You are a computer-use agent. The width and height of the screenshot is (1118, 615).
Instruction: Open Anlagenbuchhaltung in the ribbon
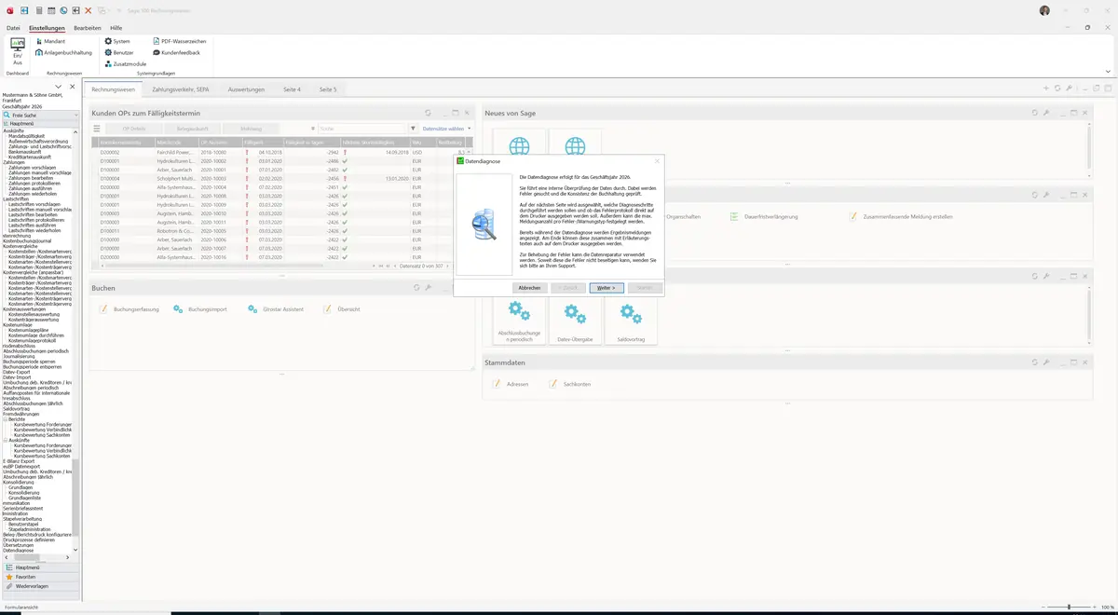click(x=63, y=53)
